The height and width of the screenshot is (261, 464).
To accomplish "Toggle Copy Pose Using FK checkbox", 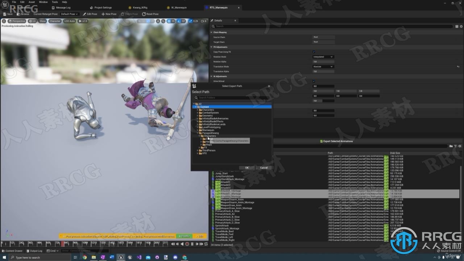I will [314, 52].
